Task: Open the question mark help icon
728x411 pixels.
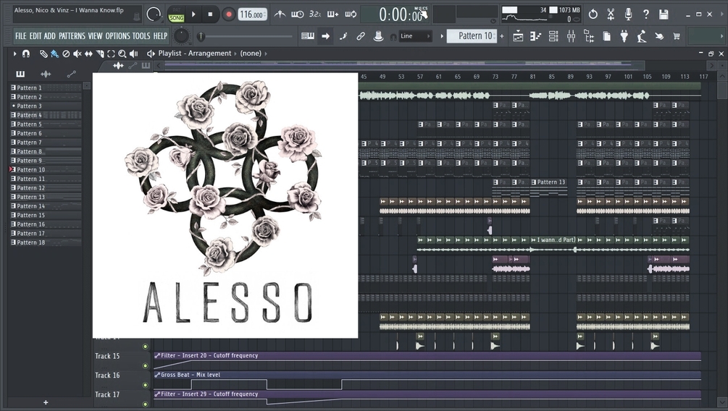Action: click(x=646, y=14)
